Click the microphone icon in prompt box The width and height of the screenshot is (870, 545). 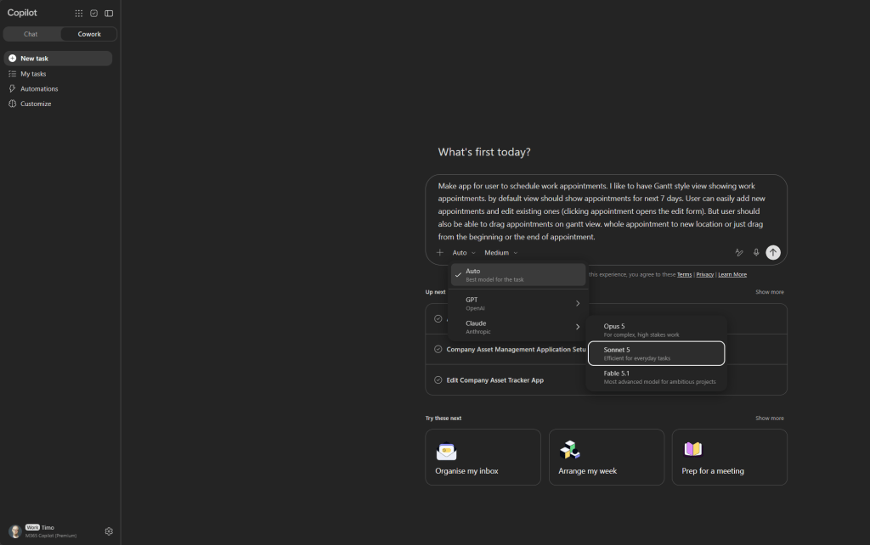[755, 252]
